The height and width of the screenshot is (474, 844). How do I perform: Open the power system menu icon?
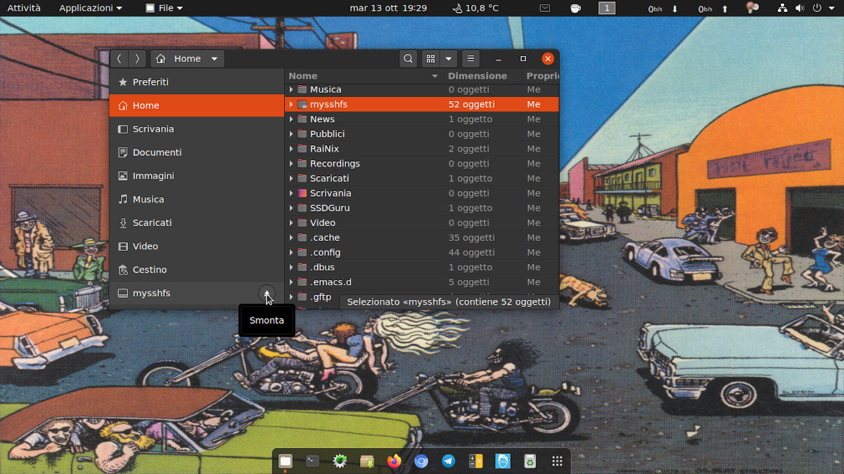(x=817, y=8)
